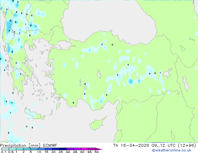Screen dimensions: 198x153
Task: Click the "50" legend scale label
Action: pyautogui.click(x=97, y=152)
